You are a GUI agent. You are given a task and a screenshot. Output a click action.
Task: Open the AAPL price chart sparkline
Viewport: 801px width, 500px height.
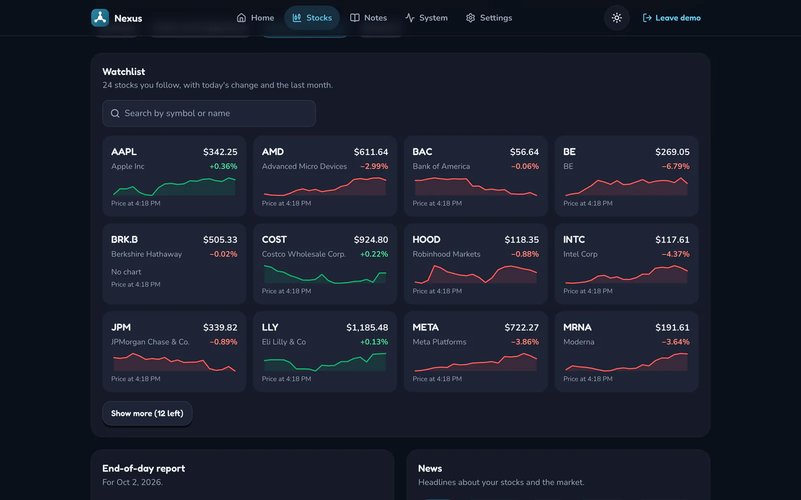[173, 185]
